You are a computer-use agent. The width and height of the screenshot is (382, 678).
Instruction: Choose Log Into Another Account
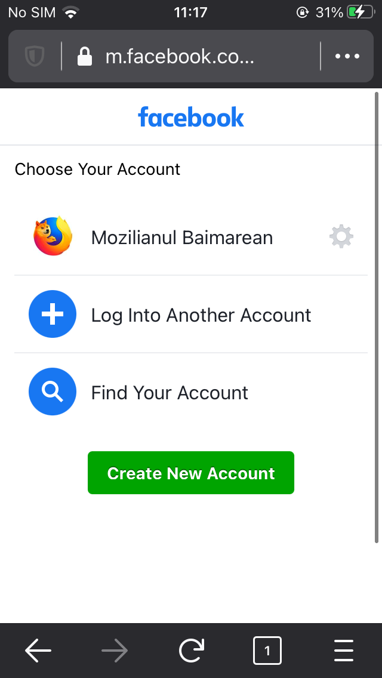click(x=201, y=315)
